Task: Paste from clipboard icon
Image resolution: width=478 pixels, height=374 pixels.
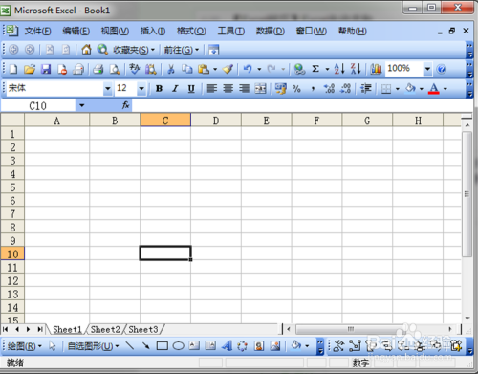Action: click(x=204, y=69)
